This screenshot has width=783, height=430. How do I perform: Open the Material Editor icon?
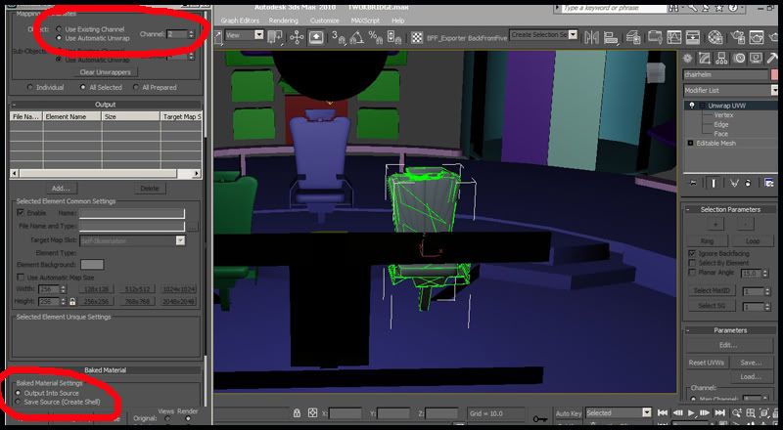point(715,37)
